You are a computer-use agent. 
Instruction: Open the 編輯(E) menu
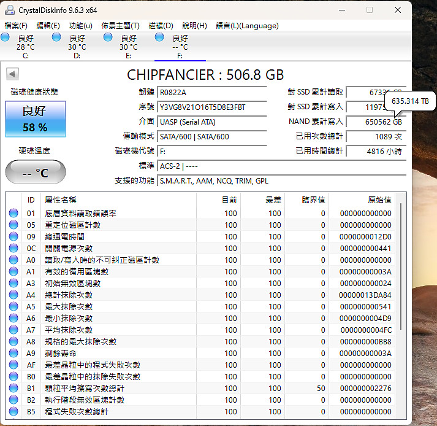coord(48,26)
